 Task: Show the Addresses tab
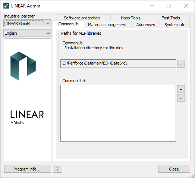[145, 25]
